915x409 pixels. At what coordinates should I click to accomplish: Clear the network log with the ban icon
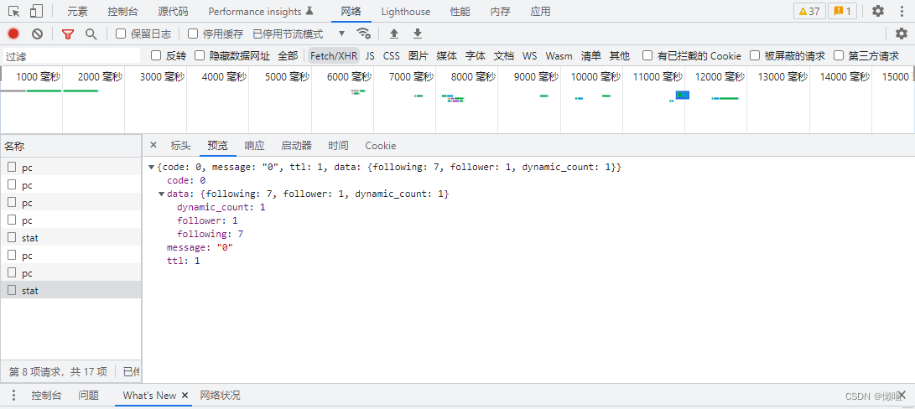(38, 34)
